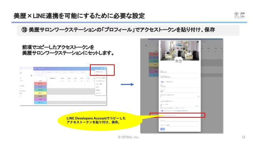The width and height of the screenshot is (257, 144).
Task: Select プロフィール from the dropdown menu
Action: point(99,71)
